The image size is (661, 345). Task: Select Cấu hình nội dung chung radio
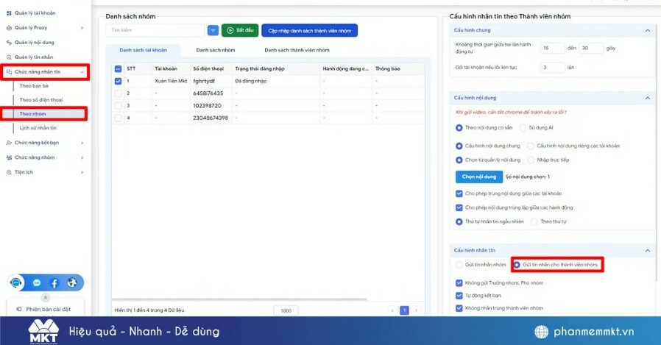[459, 146]
